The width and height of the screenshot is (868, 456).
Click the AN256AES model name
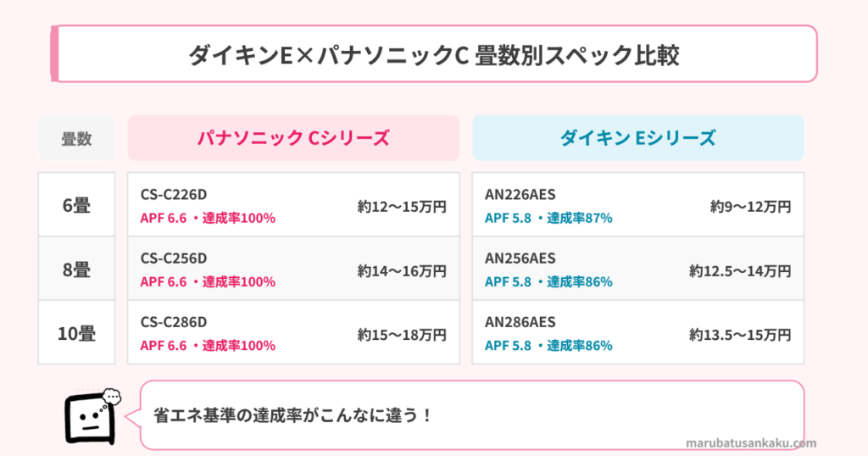[x=520, y=259]
